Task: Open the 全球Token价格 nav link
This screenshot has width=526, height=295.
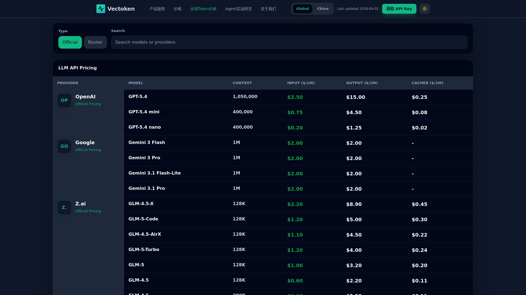Action: click(203, 9)
